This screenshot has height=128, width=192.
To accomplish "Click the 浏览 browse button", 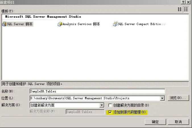I will coord(178,98).
